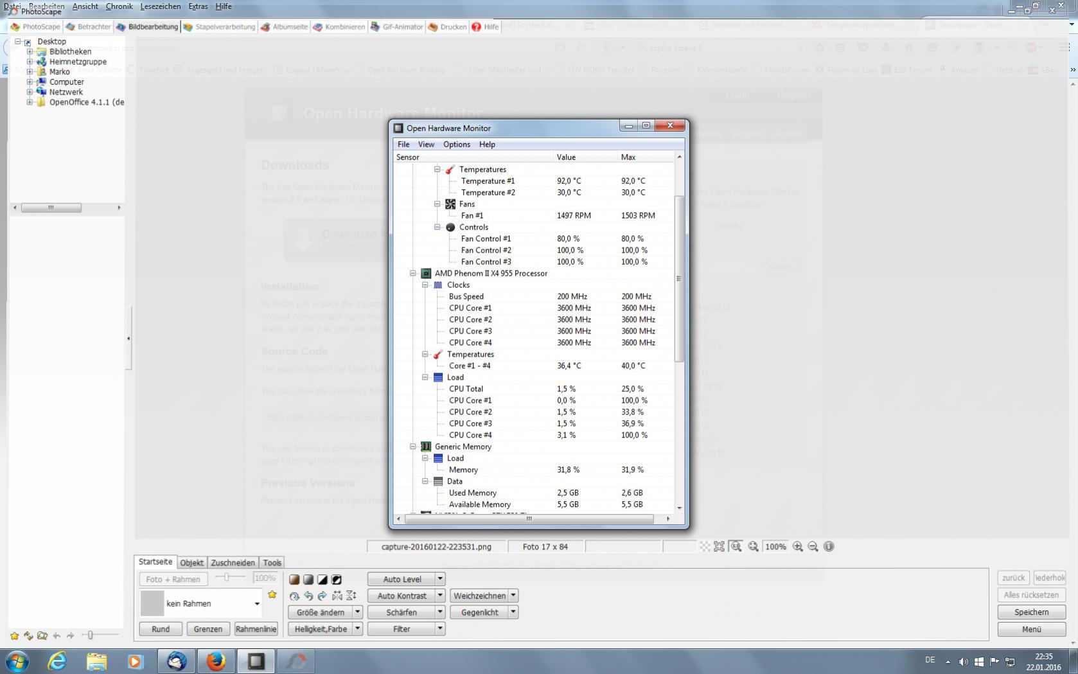Collapse the AMD Phenom II X4 955 Processor node
Screen dimensions: 1078x674
pos(413,273)
